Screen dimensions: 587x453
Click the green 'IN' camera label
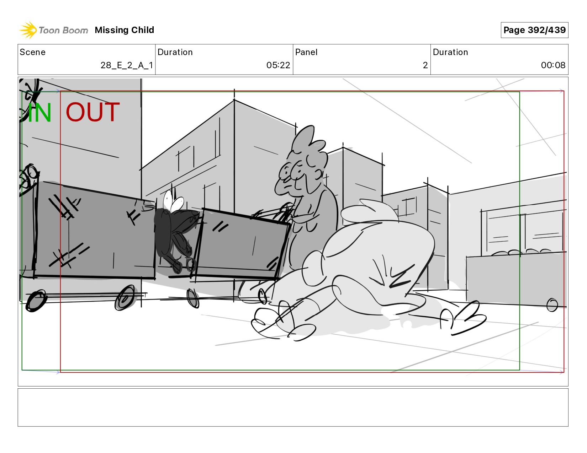click(39, 113)
